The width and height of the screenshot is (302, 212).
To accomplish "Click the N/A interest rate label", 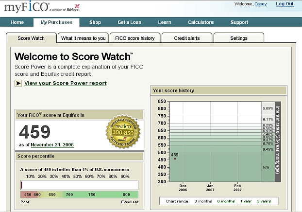I will click(x=266, y=167).
